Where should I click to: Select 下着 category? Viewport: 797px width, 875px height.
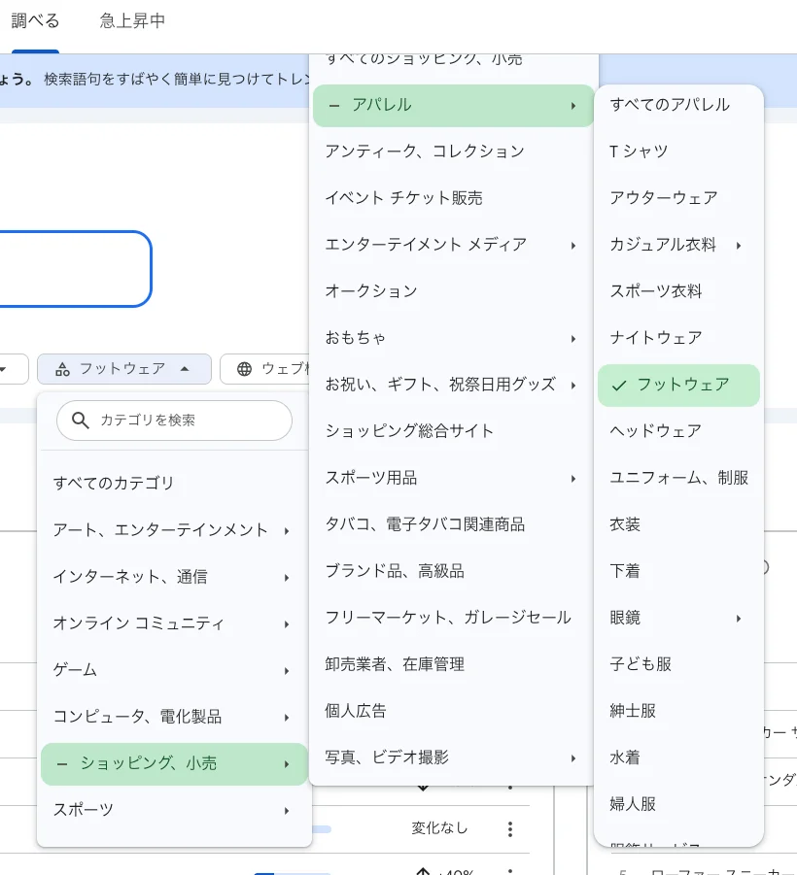[x=678, y=571]
